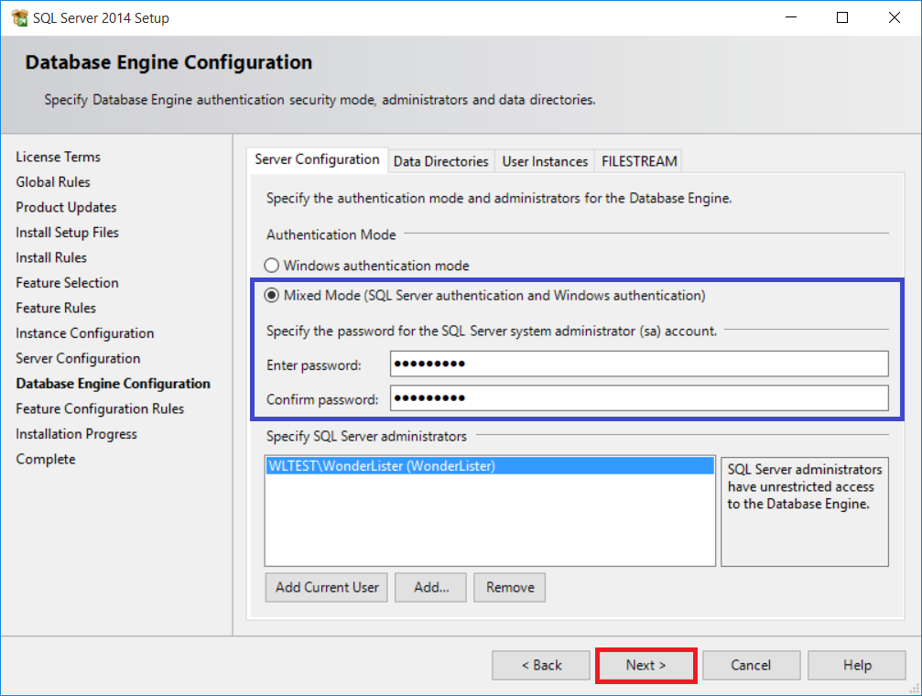Click Database Engine Configuration sidebar step

(113, 384)
